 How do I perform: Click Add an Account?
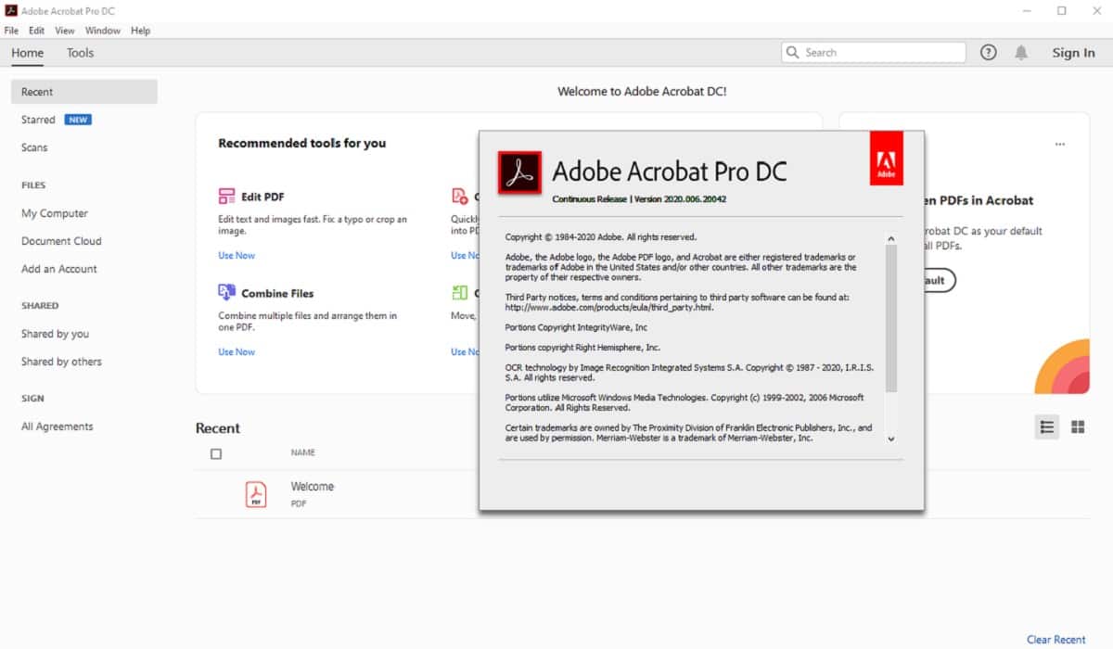coord(59,269)
